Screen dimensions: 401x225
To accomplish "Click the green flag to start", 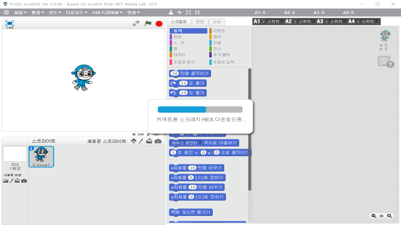I will click(148, 23).
